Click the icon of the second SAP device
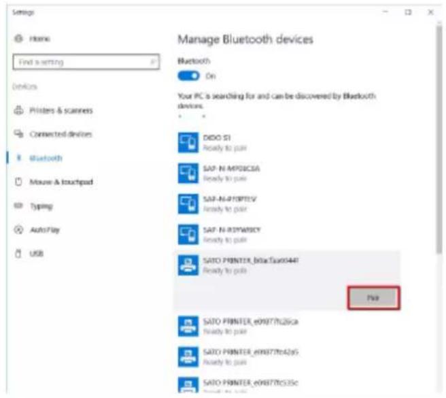 coord(188,204)
